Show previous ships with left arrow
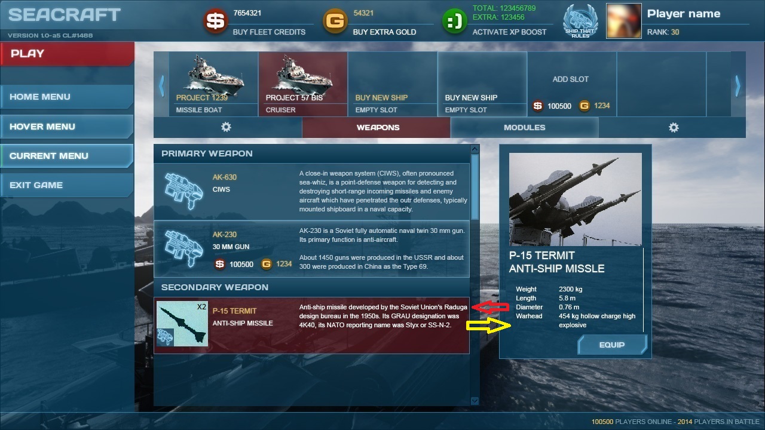Screen dimensions: 765x430 [161, 85]
